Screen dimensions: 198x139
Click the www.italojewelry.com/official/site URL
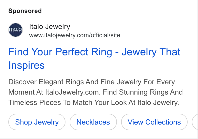click(x=75, y=35)
